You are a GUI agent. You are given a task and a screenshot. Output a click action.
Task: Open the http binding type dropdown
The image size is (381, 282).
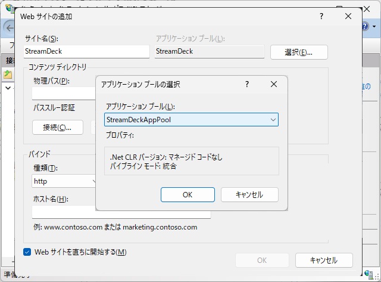click(64, 181)
